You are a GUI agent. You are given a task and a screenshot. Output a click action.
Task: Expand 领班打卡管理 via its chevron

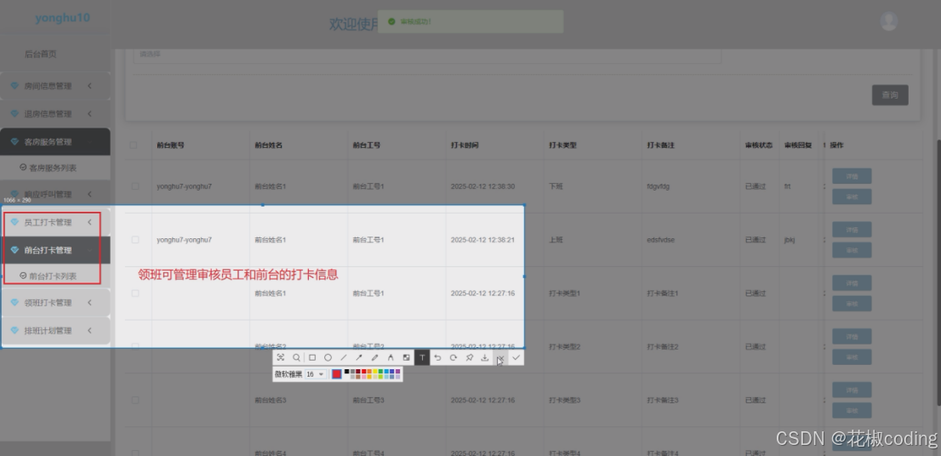89,302
